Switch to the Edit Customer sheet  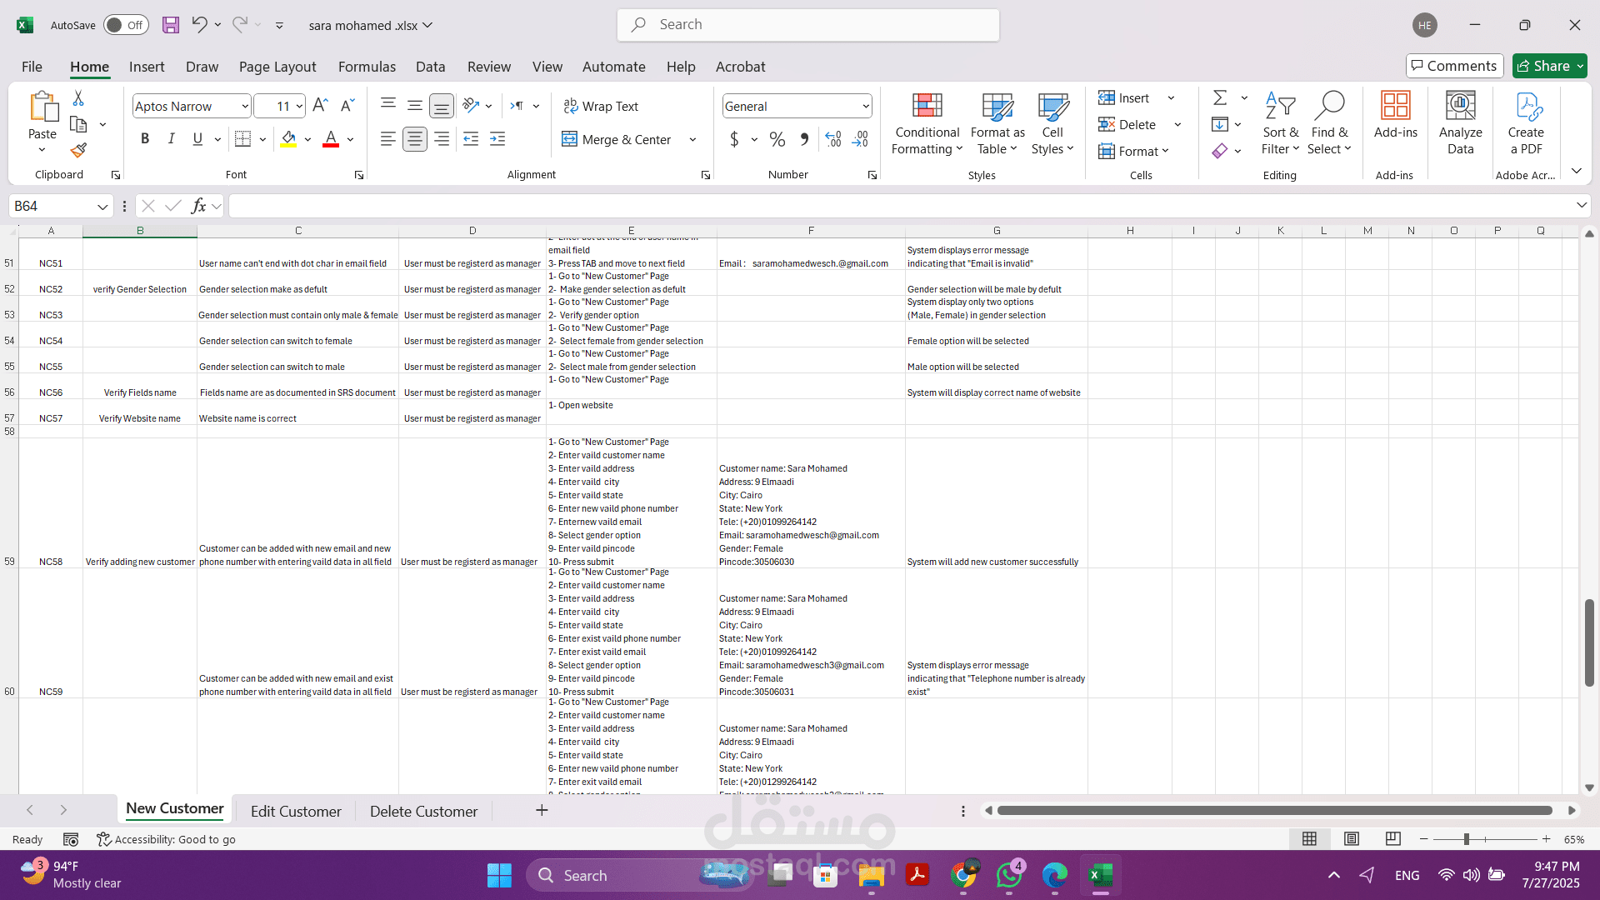296,811
